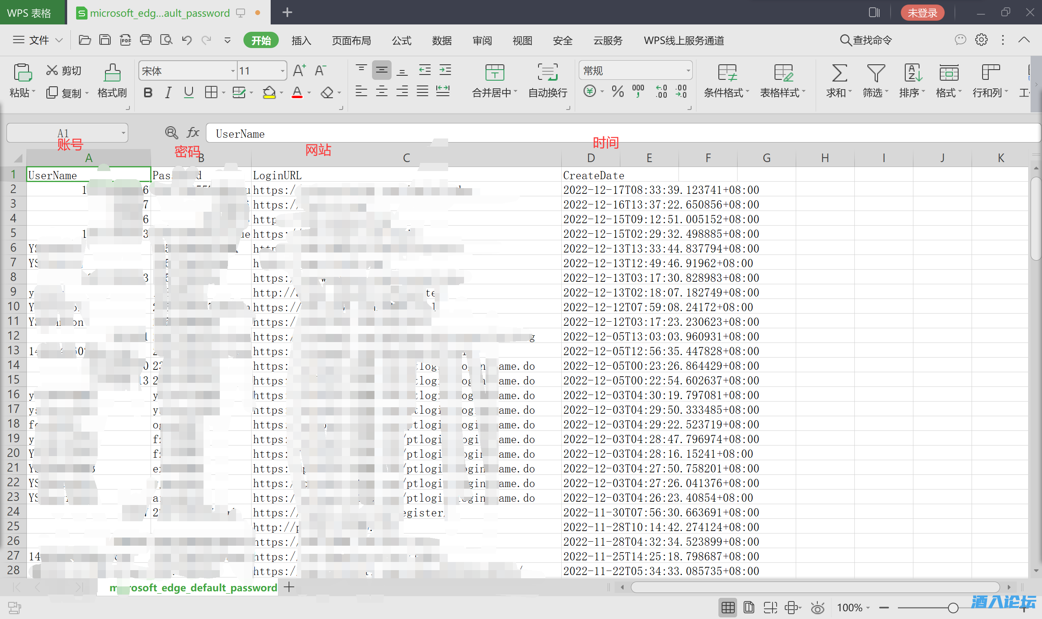The height and width of the screenshot is (619, 1042).
Task: Click the 文件 menu button
Action: tap(38, 40)
